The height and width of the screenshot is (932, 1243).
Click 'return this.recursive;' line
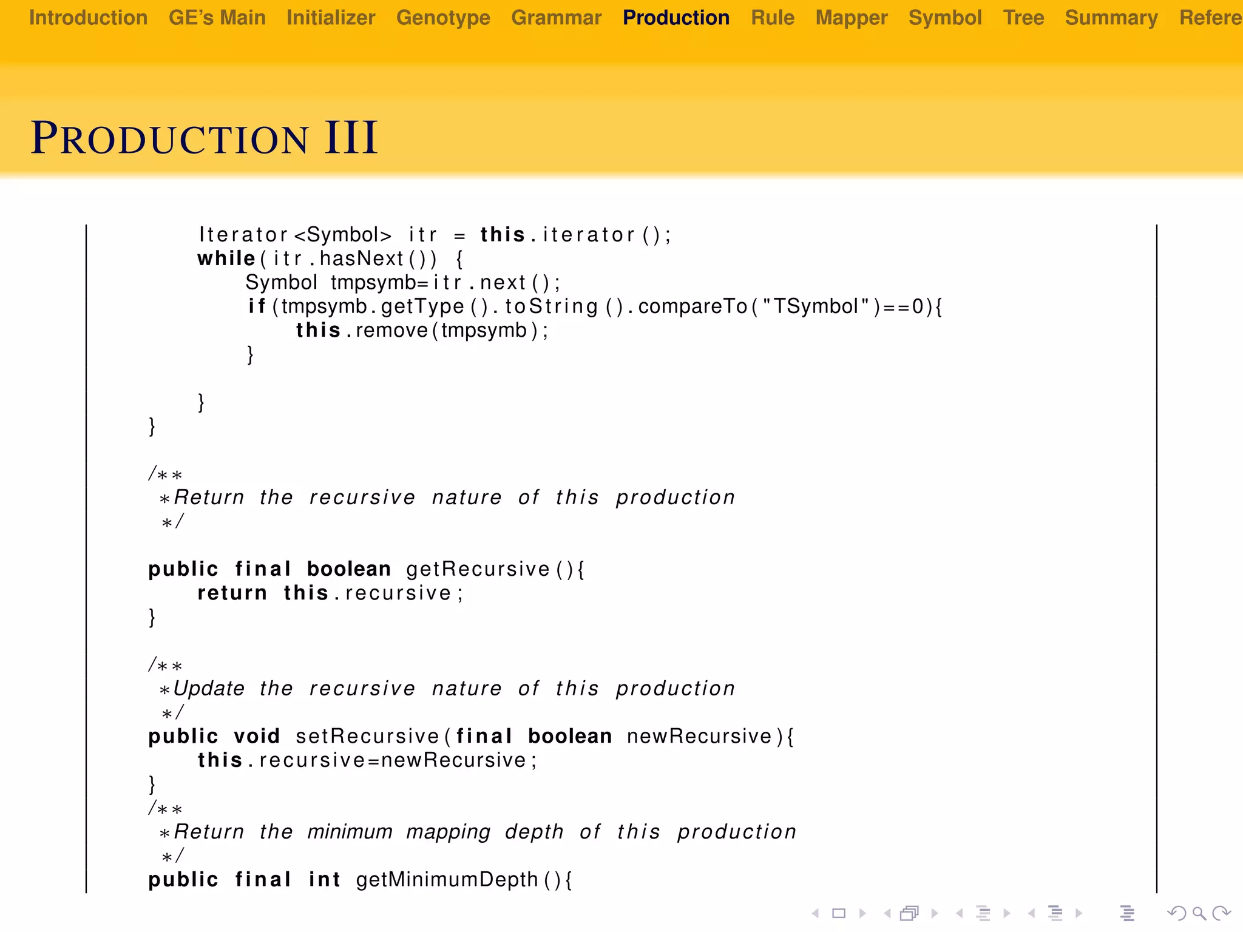click(330, 593)
